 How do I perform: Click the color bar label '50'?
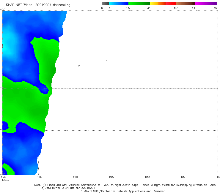pyautogui.click(x=176, y=8)
